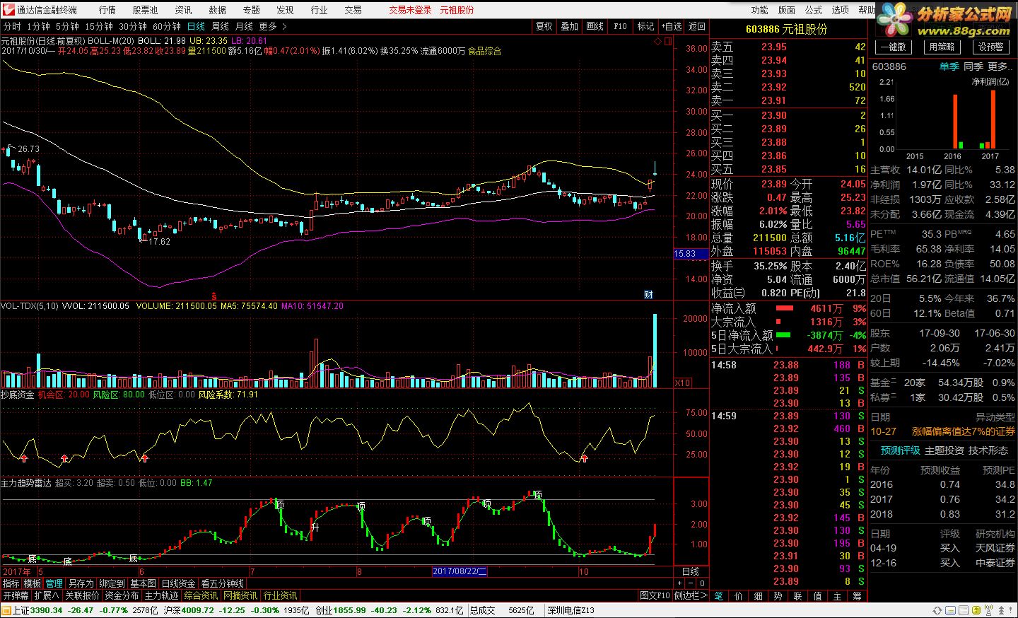The width and height of the screenshot is (1018, 618).
Task: Open the 图文F10 button
Action: [x=655, y=595]
